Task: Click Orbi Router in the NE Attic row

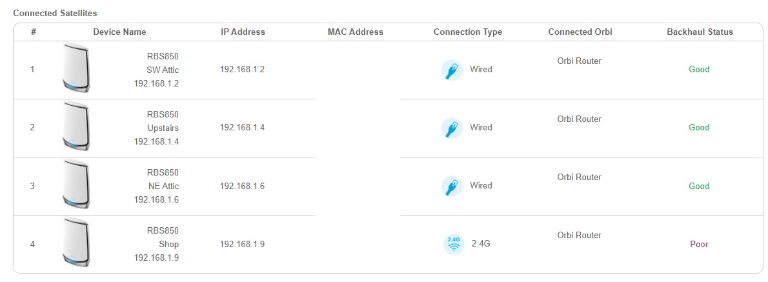Action: point(579,177)
